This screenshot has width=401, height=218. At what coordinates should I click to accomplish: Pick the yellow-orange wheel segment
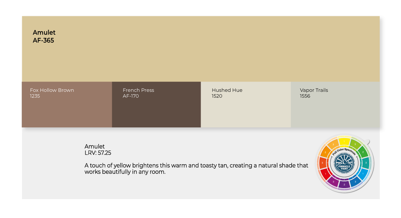click(x=333, y=144)
